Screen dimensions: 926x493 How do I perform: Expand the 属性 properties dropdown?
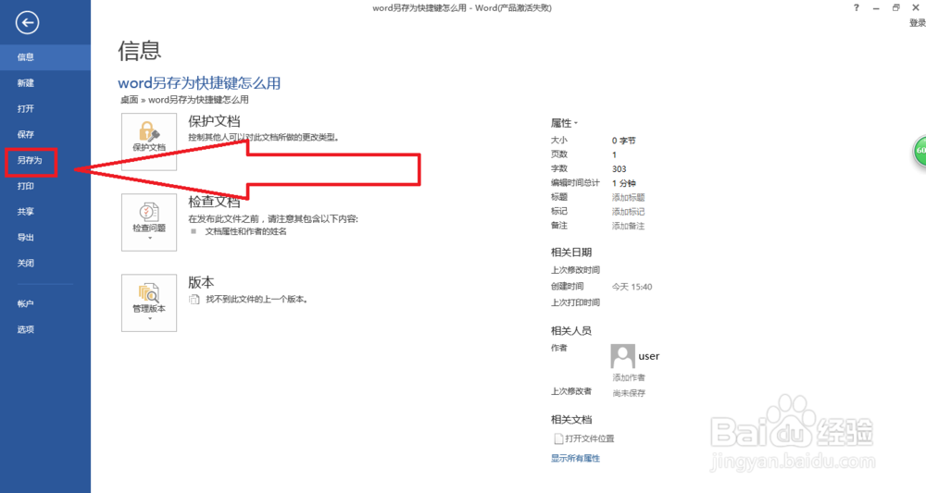click(564, 123)
